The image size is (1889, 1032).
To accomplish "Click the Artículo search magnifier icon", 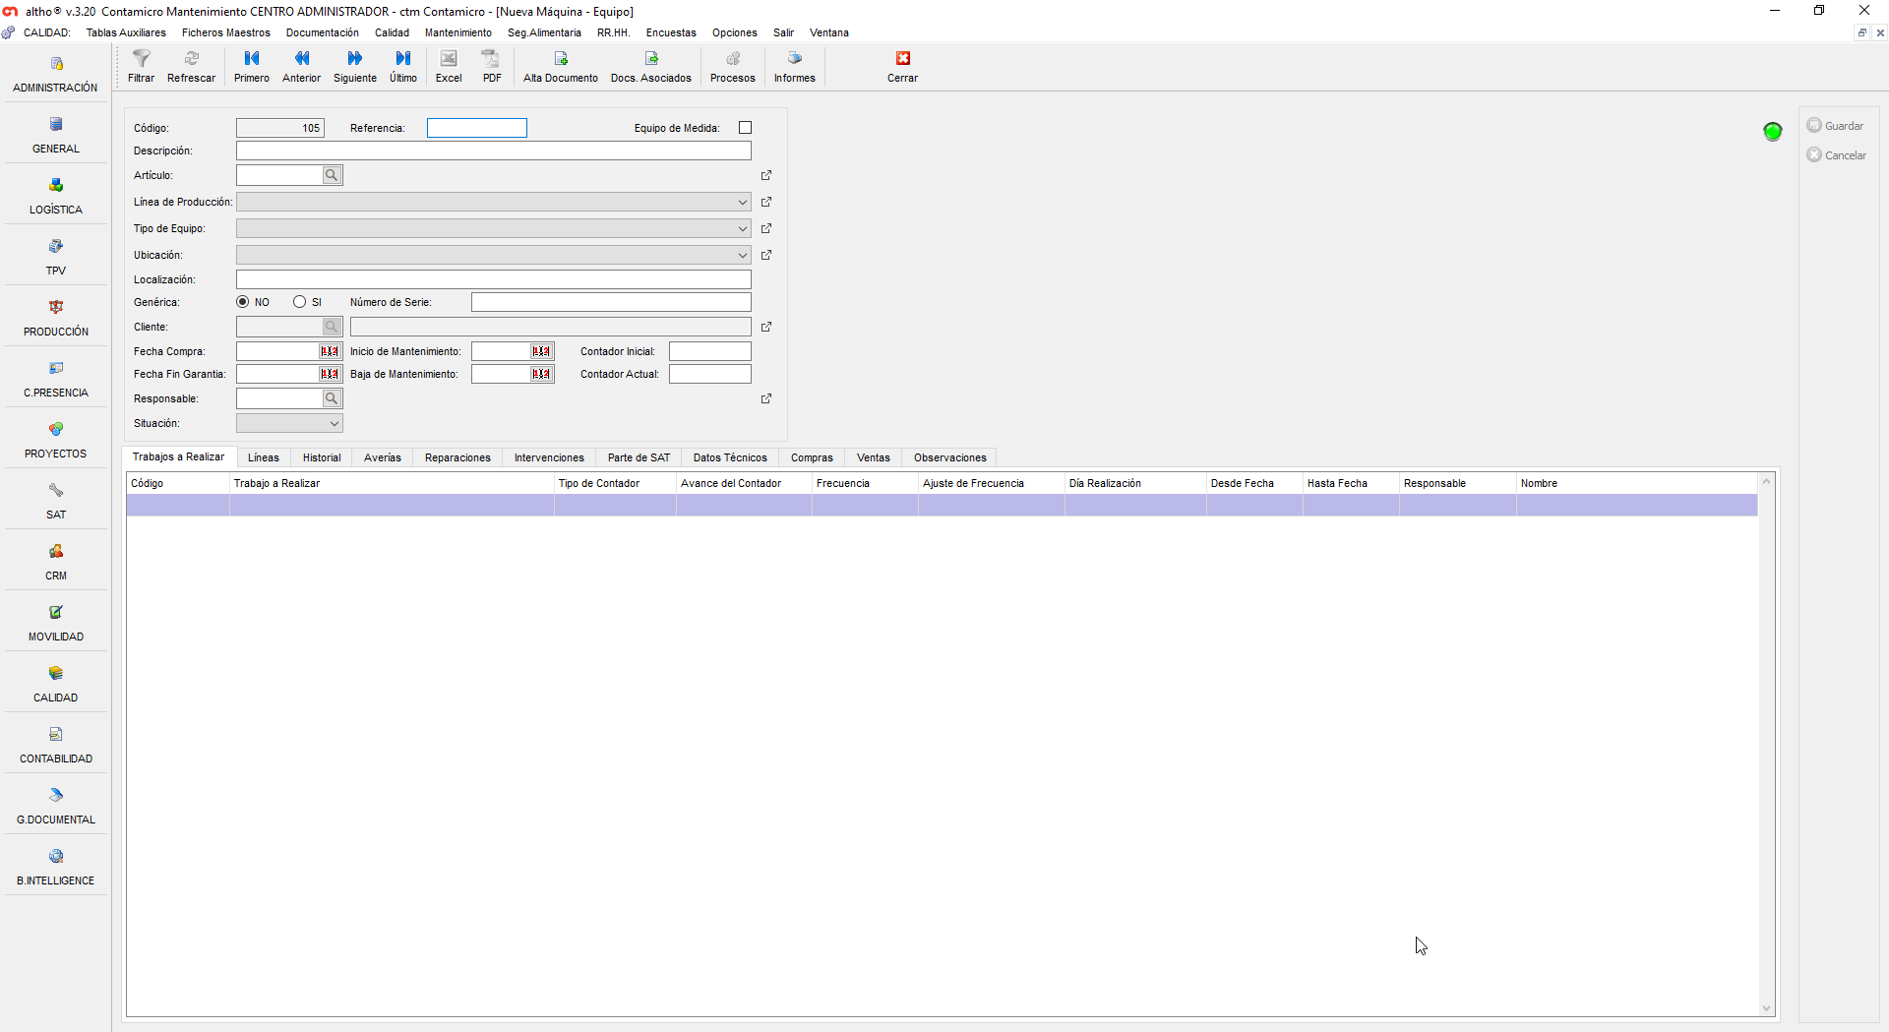I will pos(332,175).
